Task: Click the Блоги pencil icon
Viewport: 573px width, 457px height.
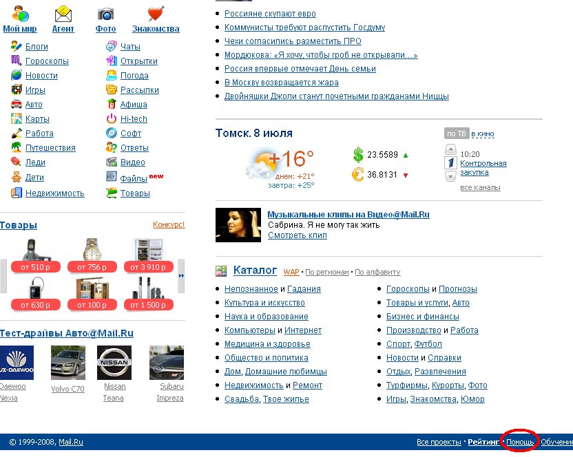Action: 17,46
